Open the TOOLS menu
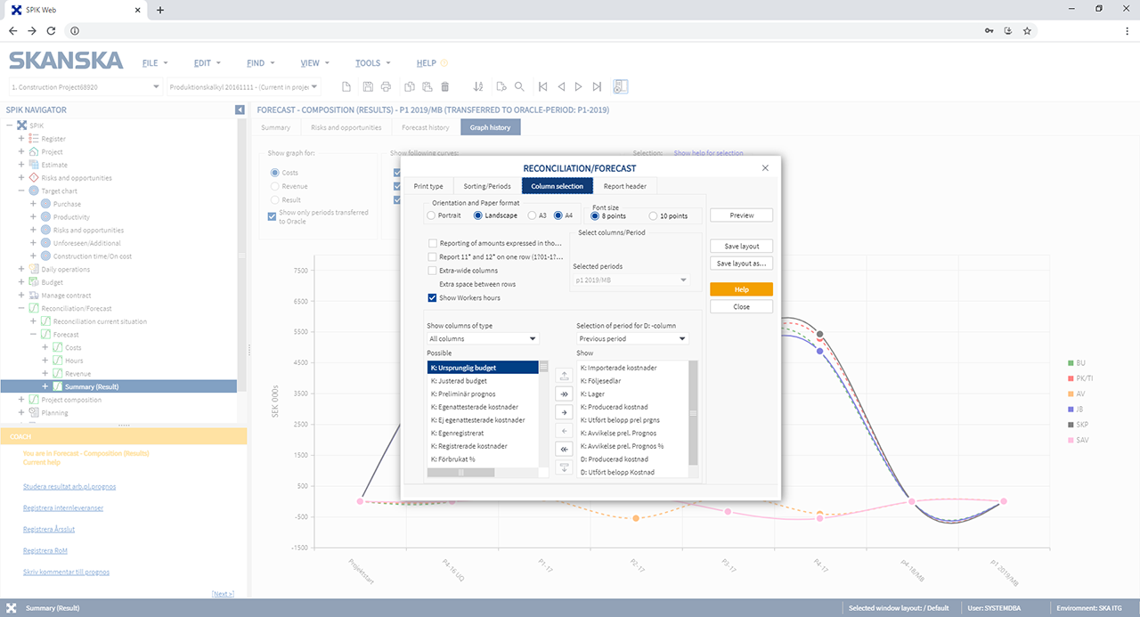 [371, 63]
